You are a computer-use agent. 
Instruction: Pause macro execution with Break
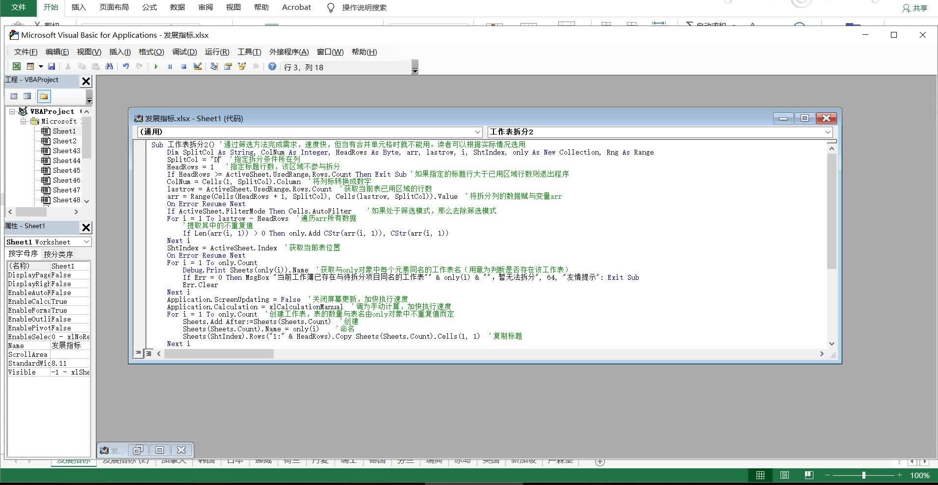pos(170,67)
